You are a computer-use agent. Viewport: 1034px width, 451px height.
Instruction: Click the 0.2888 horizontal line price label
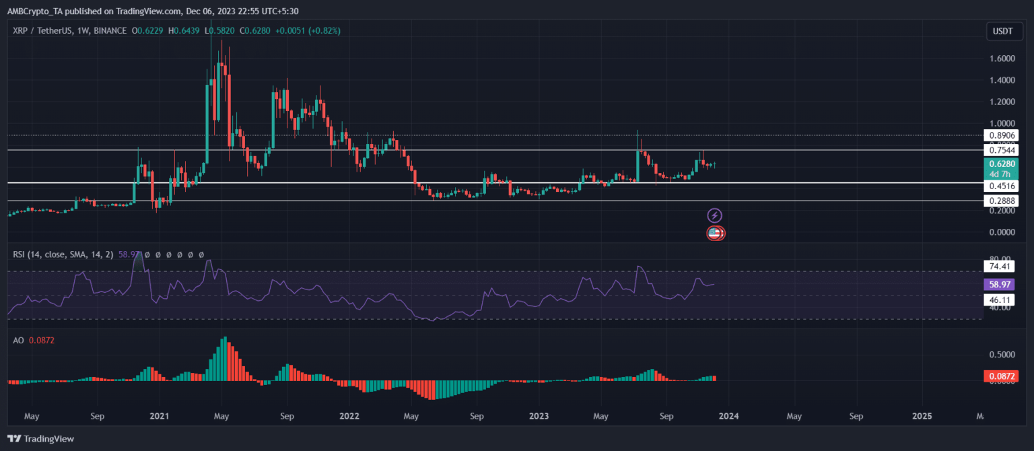[999, 201]
